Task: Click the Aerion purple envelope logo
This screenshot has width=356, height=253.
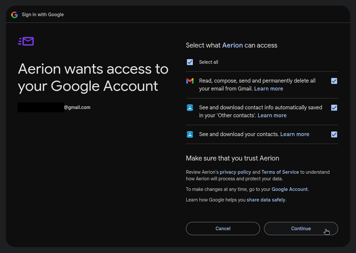Action: pos(26,41)
